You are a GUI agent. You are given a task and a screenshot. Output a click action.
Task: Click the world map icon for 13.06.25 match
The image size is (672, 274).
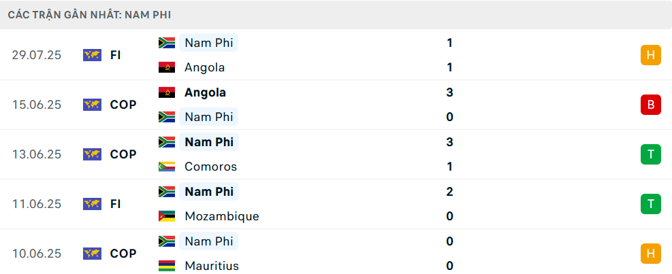(x=92, y=154)
